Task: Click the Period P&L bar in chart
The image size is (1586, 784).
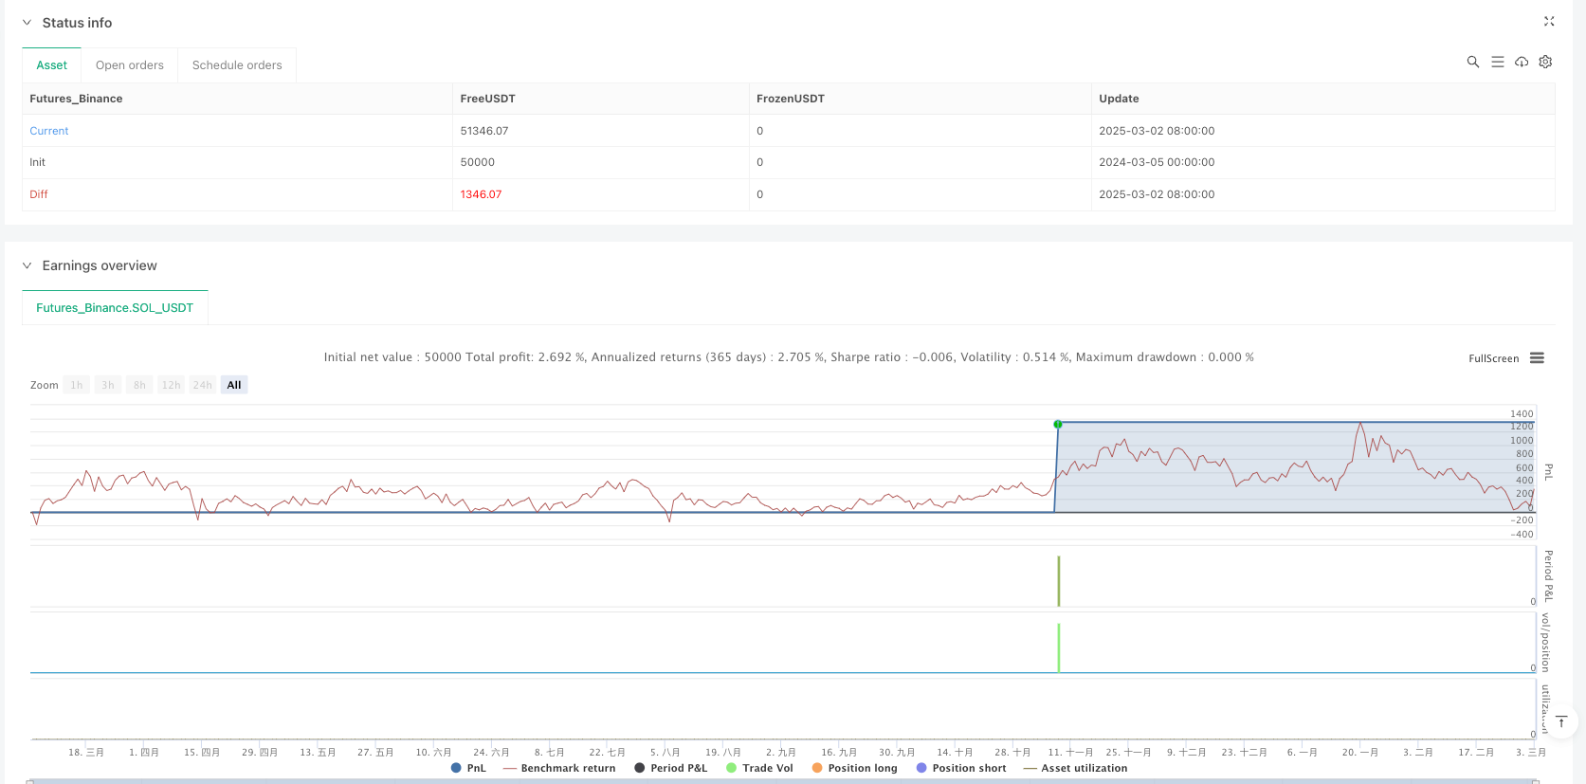Action: (1059, 581)
